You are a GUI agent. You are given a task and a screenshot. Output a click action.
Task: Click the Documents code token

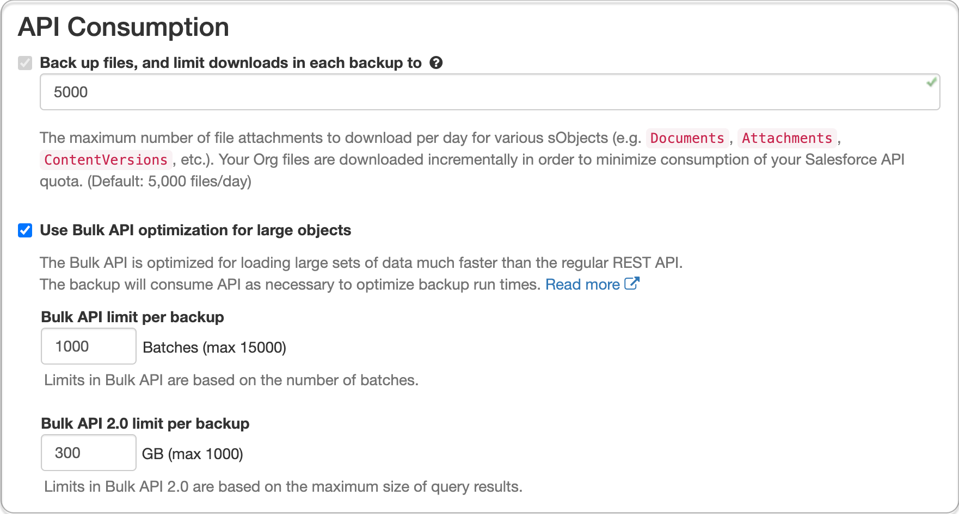tap(687, 139)
